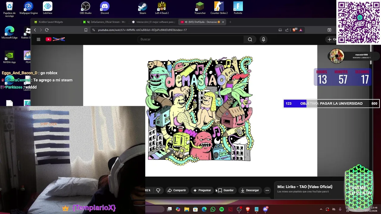Share page icon in address bar
381x214 pixels.
click(287, 30)
